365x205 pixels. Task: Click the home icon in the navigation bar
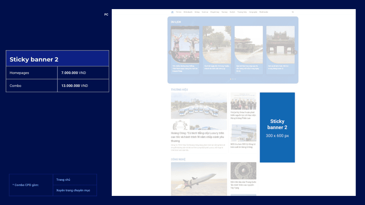pyautogui.click(x=172, y=12)
